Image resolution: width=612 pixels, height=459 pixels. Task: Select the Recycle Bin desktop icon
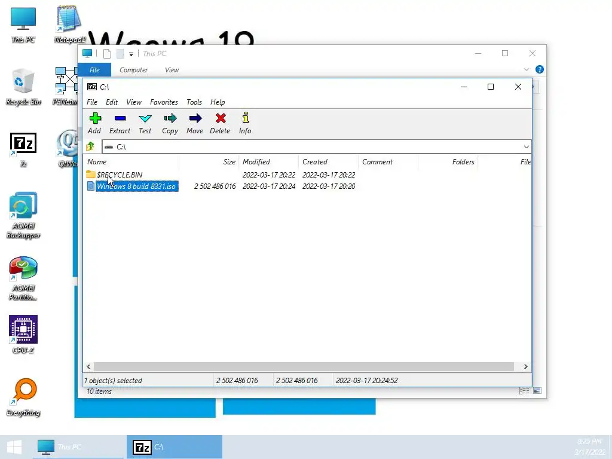[x=23, y=87]
